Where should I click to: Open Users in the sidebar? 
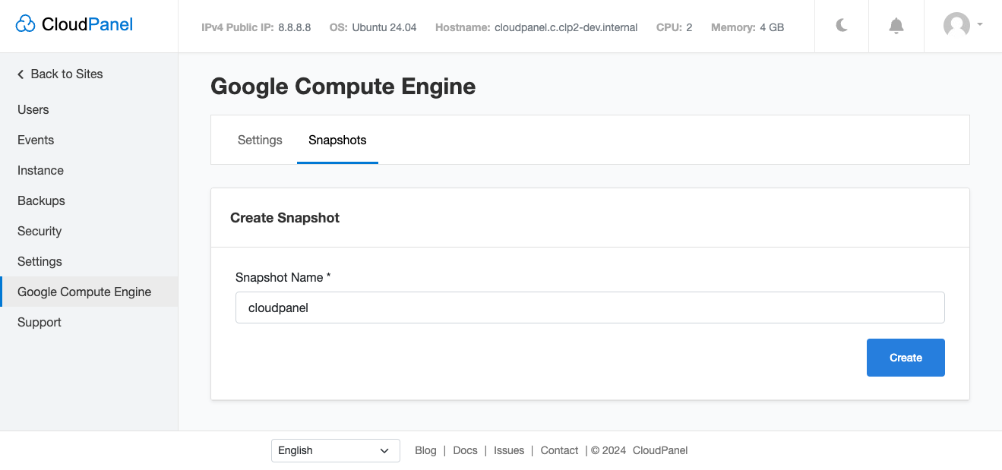(33, 109)
